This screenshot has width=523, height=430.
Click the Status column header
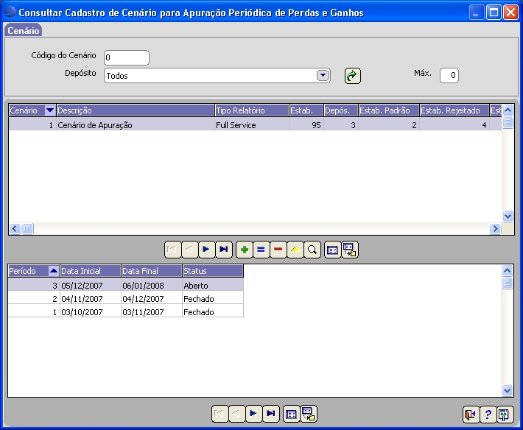[212, 271]
